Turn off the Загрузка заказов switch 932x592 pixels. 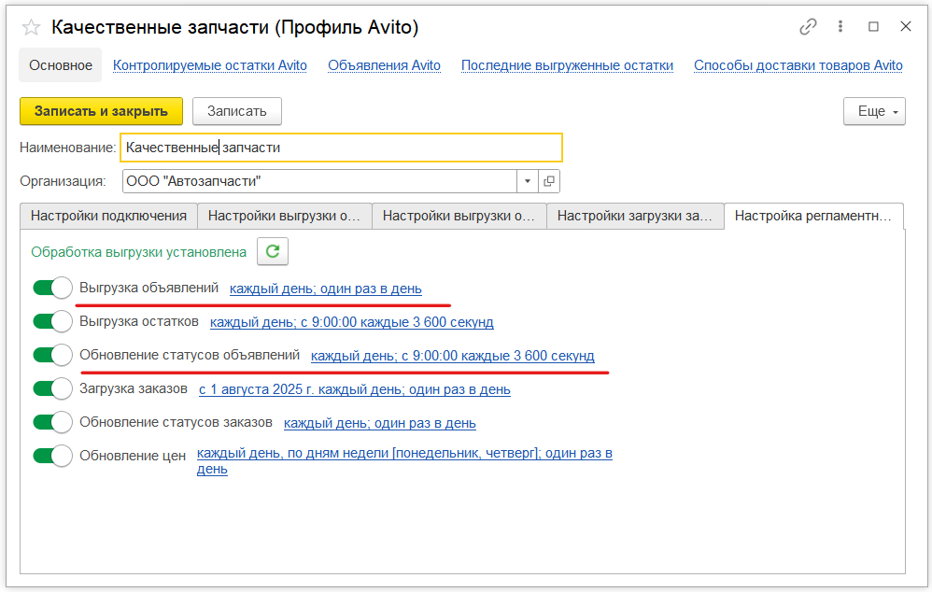click(x=52, y=389)
